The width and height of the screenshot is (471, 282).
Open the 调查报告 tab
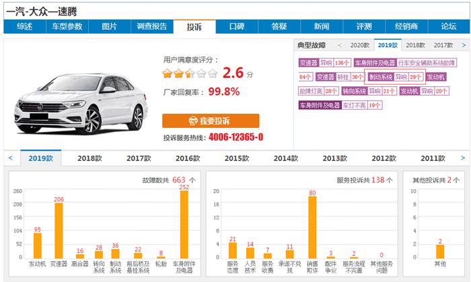(151, 26)
